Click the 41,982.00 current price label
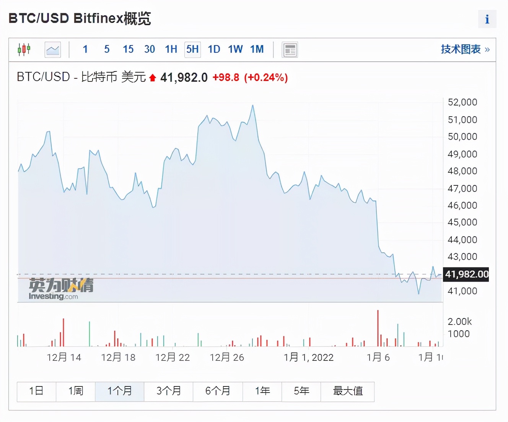 [466, 274]
